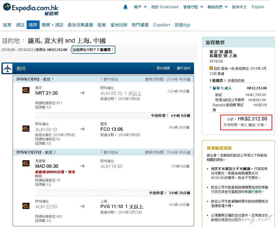Viewport: 276px width, 228px height.
Task: Open the 租車 car rental tab
Action: tap(102, 25)
